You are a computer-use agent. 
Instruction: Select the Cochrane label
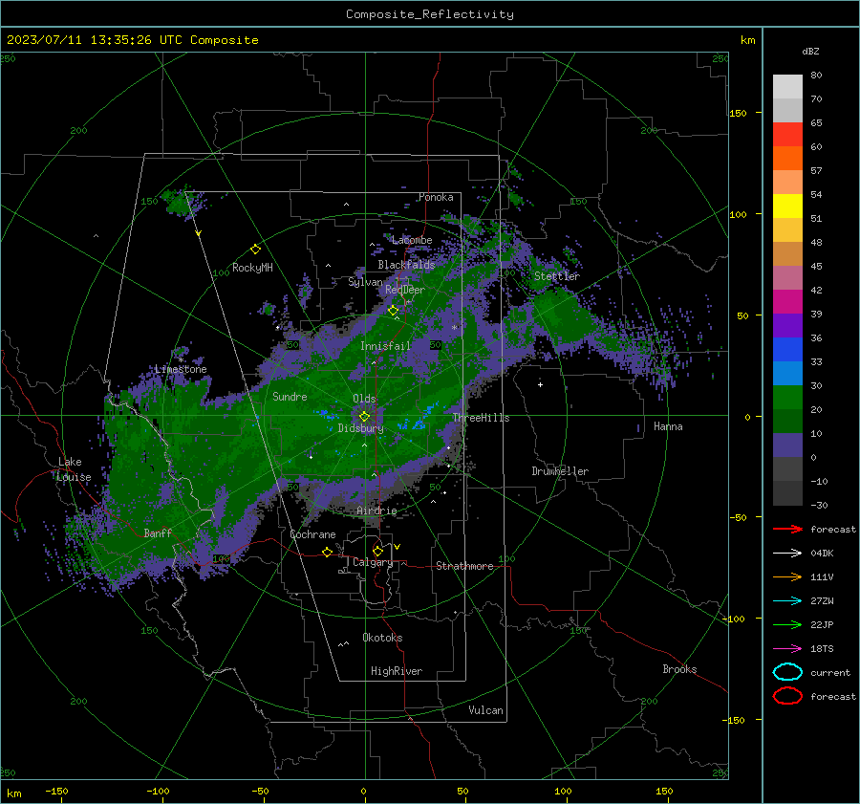312,534
